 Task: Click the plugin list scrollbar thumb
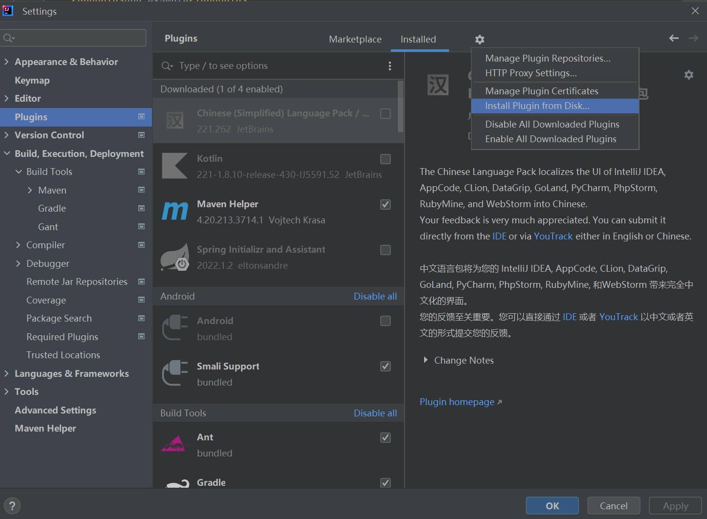coord(401,107)
